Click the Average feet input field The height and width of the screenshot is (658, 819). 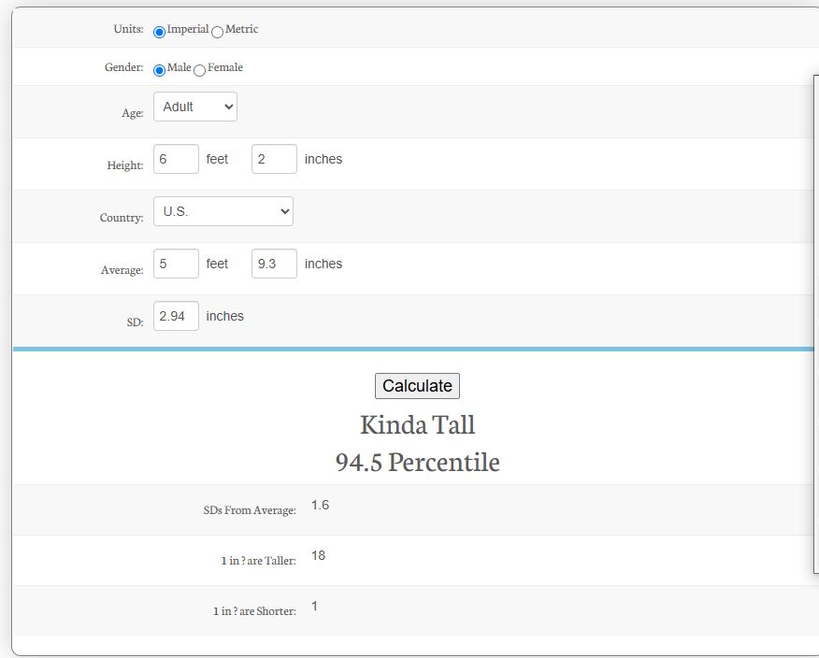point(176,264)
